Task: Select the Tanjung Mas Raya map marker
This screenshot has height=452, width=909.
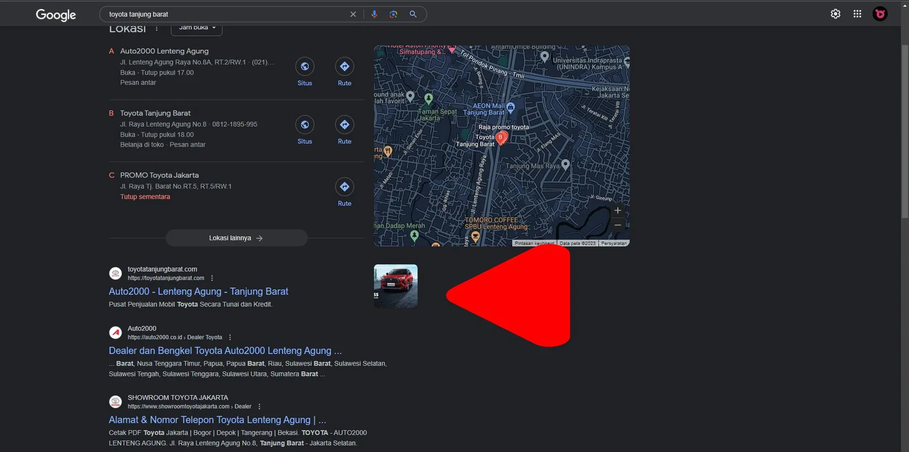Action: pyautogui.click(x=565, y=164)
